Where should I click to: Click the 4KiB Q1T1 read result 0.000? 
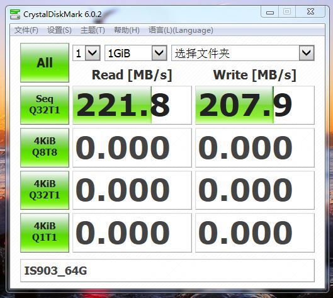tap(132, 232)
